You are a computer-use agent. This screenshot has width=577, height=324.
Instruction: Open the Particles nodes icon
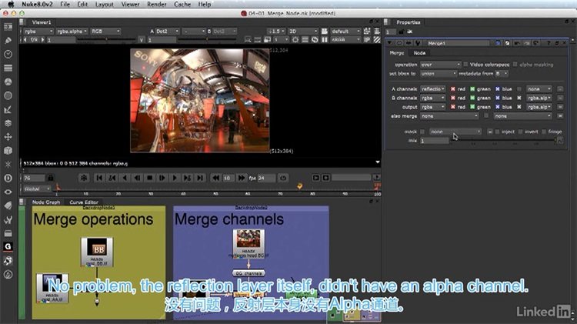8,164
